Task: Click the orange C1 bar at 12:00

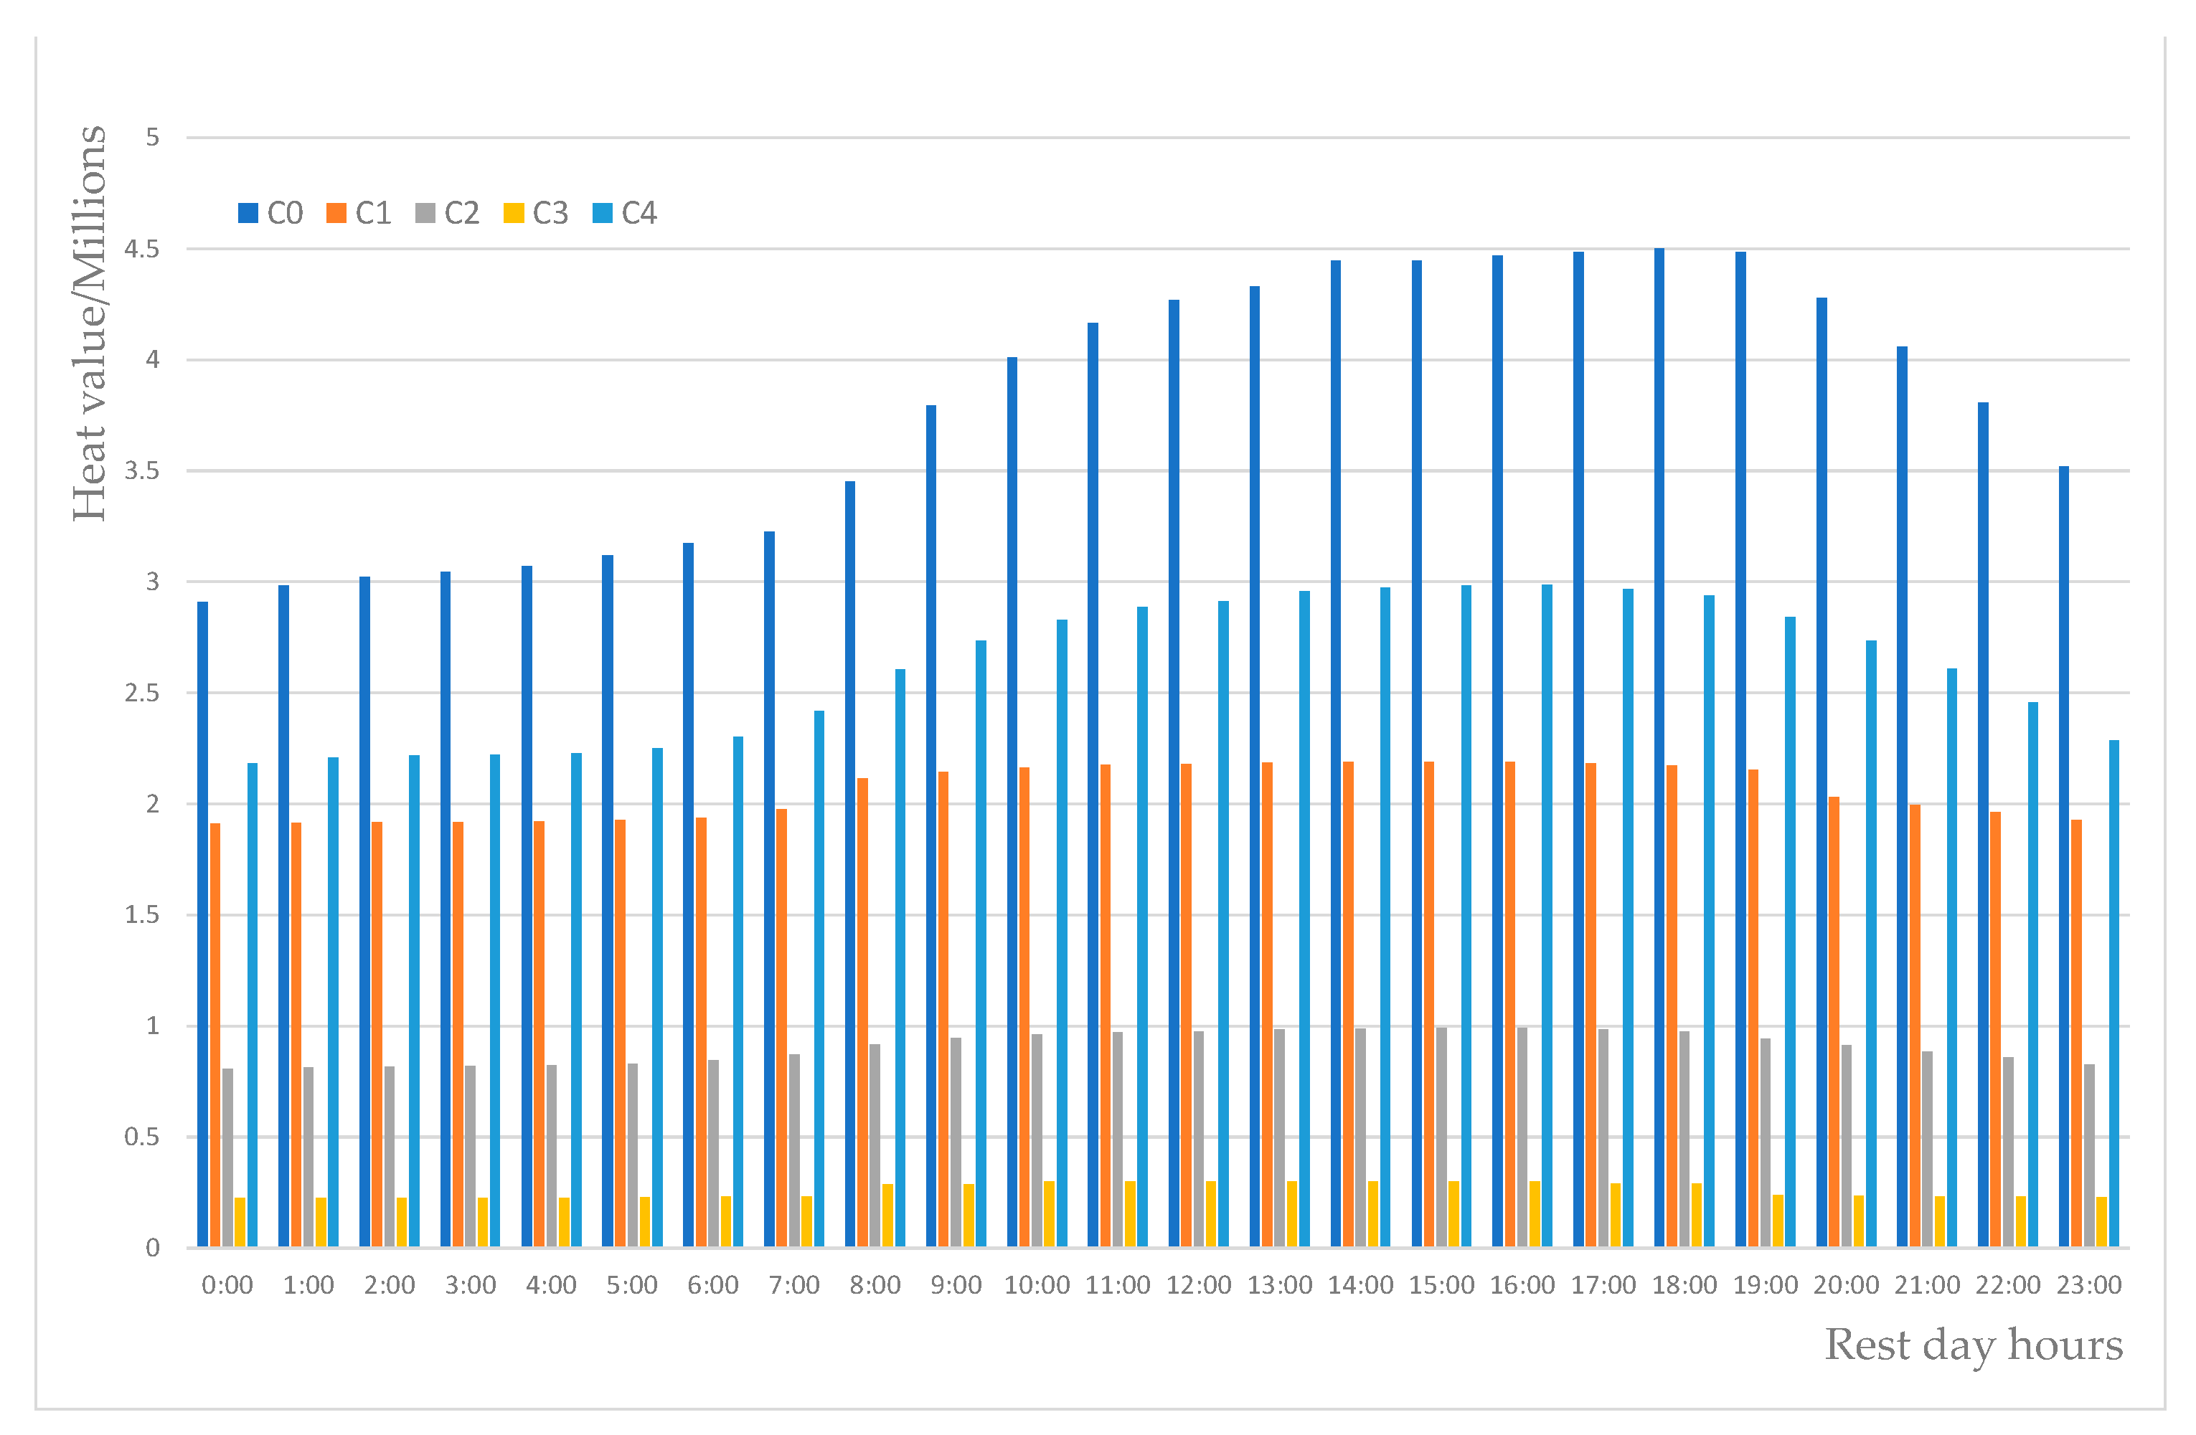Action: (x=1186, y=1005)
